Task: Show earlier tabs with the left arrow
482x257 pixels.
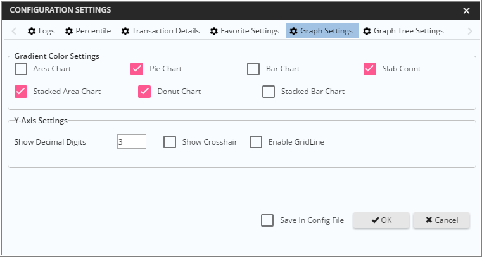Action: click(14, 31)
